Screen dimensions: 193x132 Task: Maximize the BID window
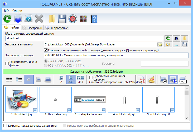(176, 3)
